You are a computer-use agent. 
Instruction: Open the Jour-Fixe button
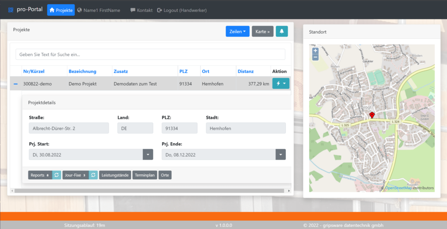pos(76,175)
